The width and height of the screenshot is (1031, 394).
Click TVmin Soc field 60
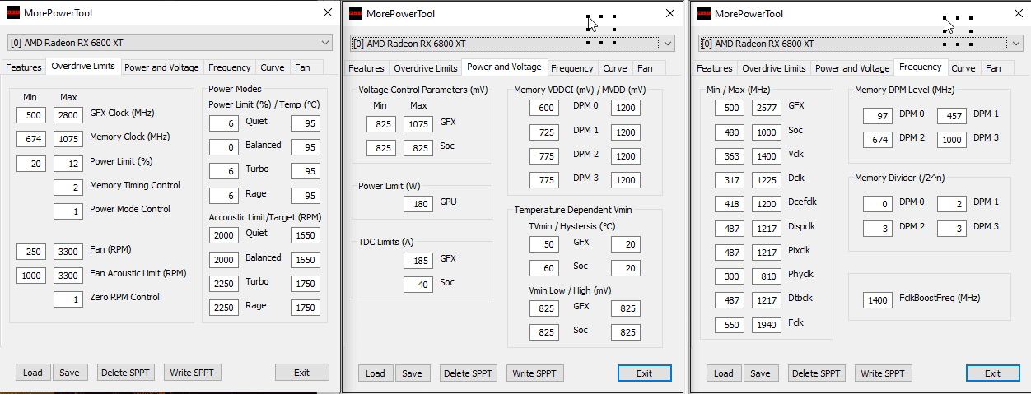coord(544,268)
